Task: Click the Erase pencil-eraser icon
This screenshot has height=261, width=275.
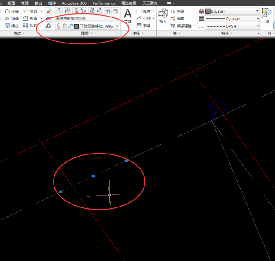Action: (x=49, y=11)
